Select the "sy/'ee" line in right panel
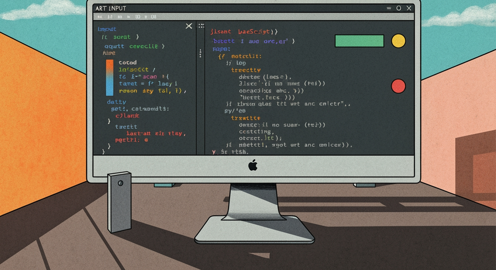The image size is (496, 270). [x=235, y=111]
